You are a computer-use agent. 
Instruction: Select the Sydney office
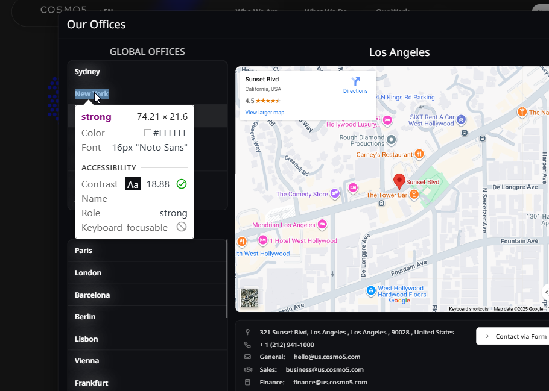pyautogui.click(x=147, y=72)
